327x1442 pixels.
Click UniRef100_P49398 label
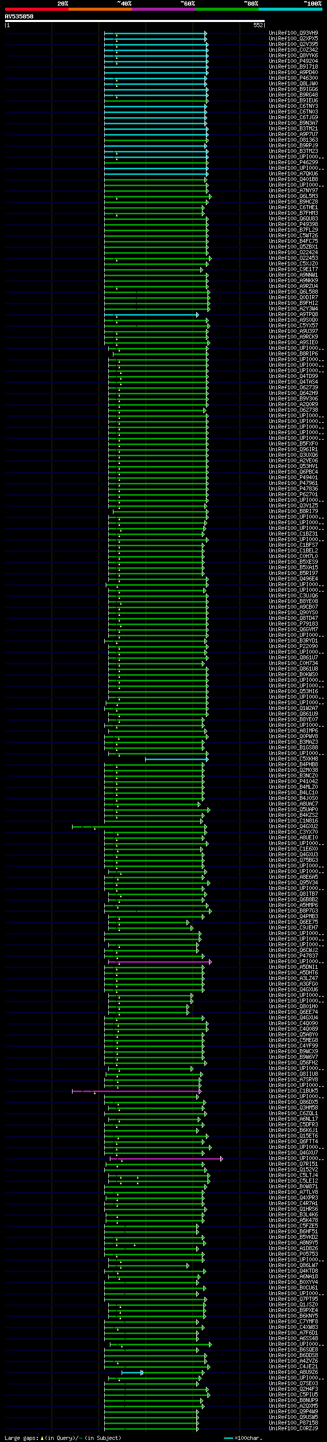293,225
